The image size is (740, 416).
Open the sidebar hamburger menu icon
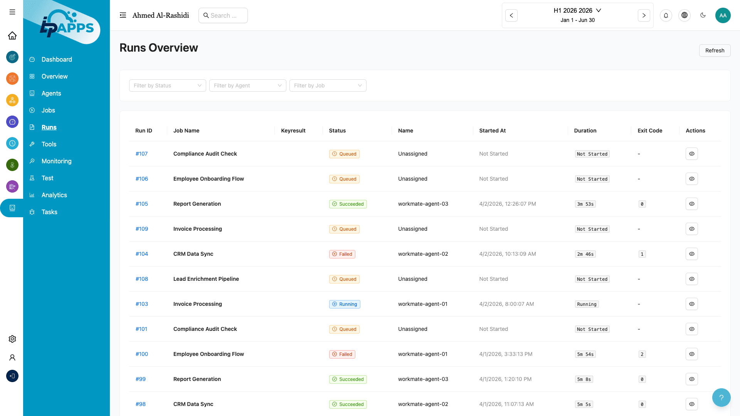[12, 12]
